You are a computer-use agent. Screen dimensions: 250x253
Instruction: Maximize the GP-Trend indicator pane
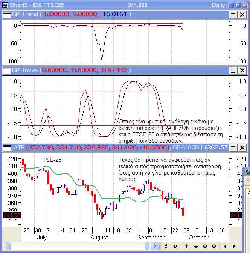click(x=233, y=14)
